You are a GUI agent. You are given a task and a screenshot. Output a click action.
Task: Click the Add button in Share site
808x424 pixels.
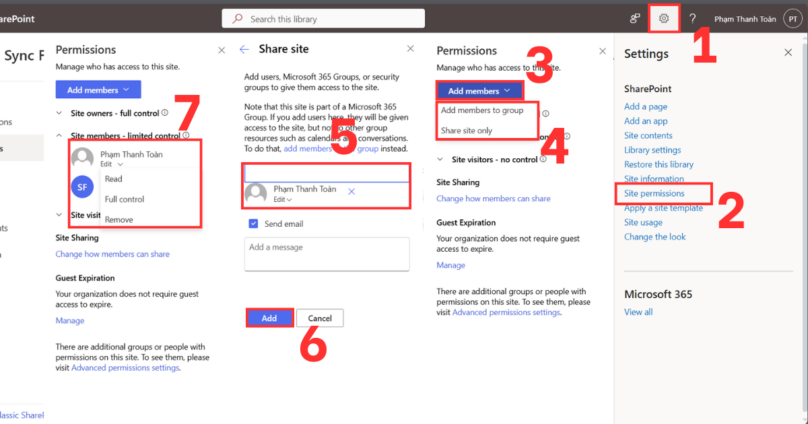pos(269,317)
